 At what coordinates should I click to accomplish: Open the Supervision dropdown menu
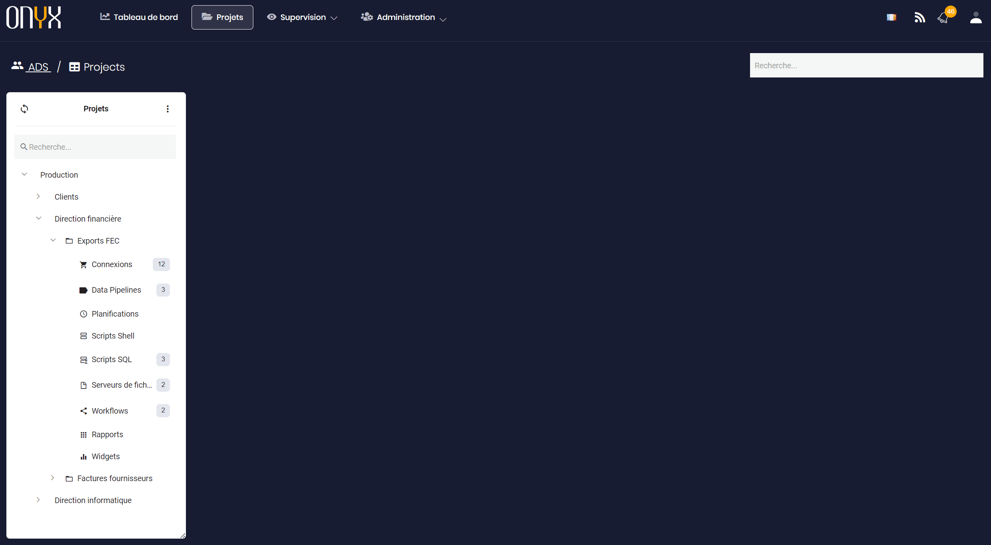click(302, 17)
